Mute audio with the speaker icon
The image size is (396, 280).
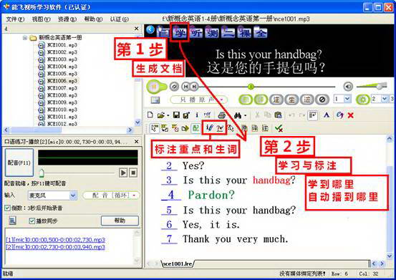[348, 87]
